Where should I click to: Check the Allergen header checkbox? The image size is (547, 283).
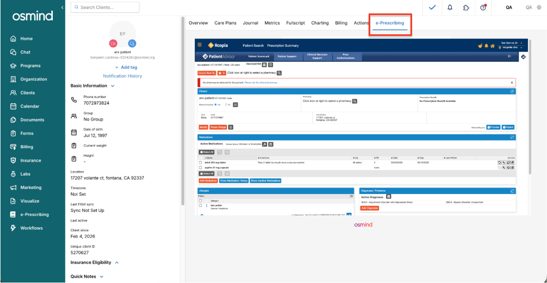click(x=200, y=201)
